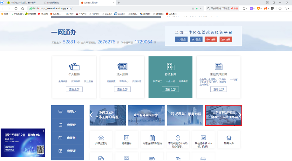Open a new browser tab
292x161 pixels.
(119, 3)
